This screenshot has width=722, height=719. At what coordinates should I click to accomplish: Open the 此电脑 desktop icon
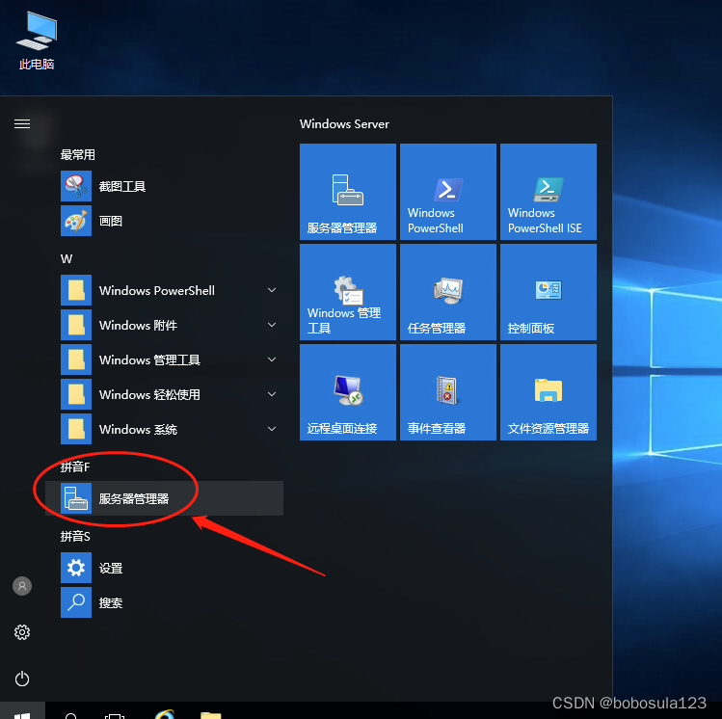click(x=37, y=41)
